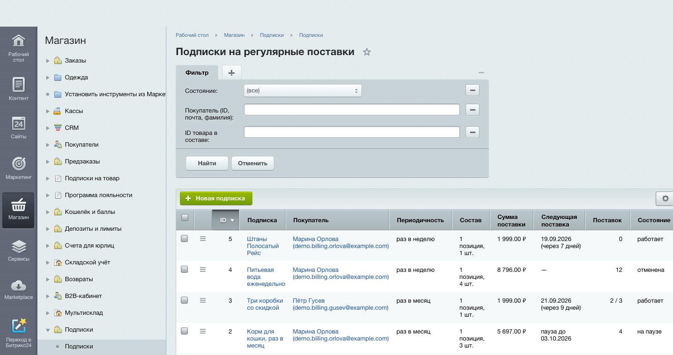
Task: Expand the Заказы tree node
Action: coord(48,61)
